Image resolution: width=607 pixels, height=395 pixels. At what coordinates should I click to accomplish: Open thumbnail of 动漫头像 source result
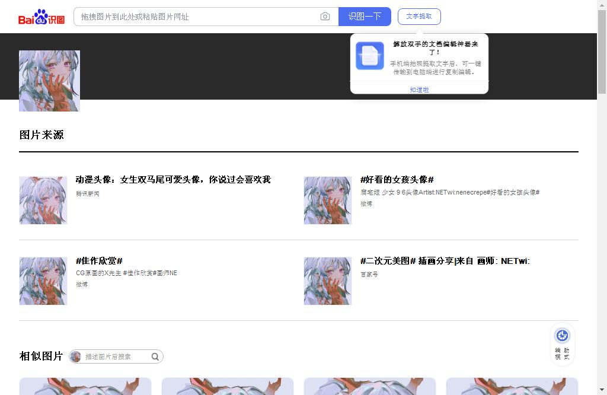coord(43,200)
